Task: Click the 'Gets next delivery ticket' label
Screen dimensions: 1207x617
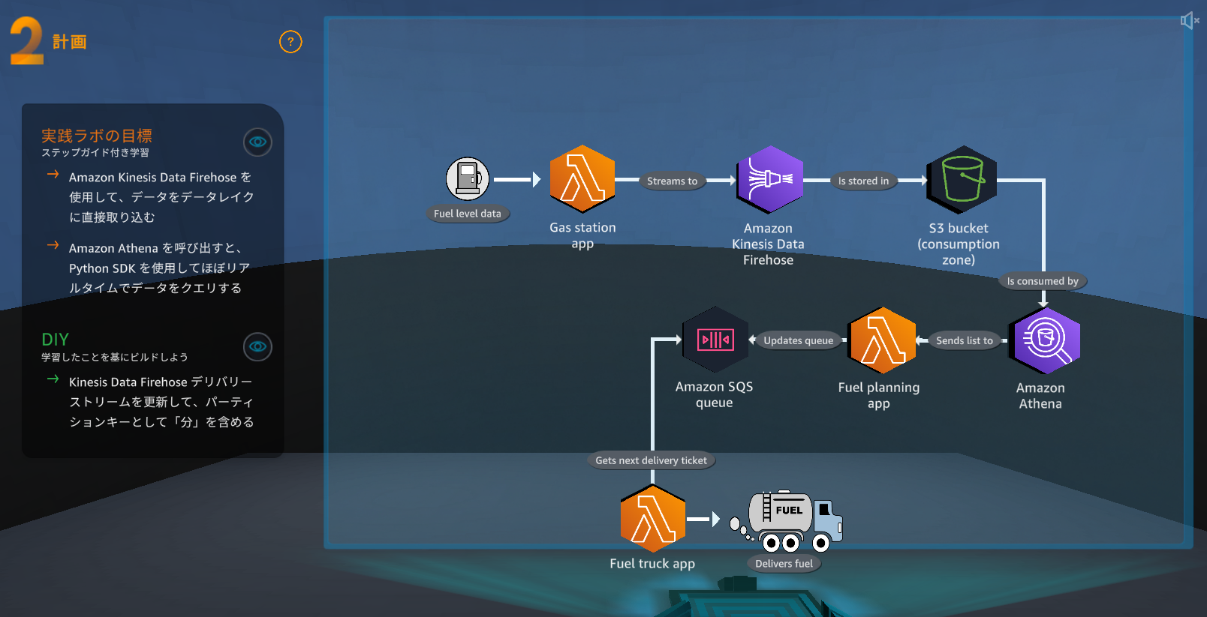Action: 652,460
